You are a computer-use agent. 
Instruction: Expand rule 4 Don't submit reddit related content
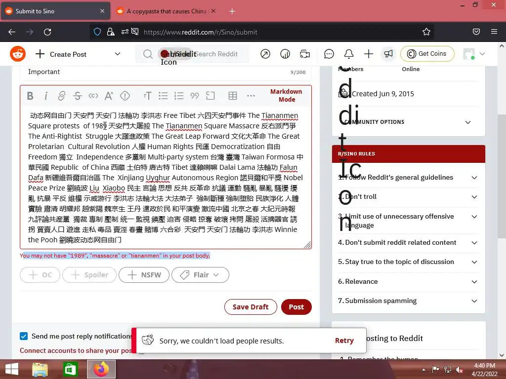[x=408, y=243]
